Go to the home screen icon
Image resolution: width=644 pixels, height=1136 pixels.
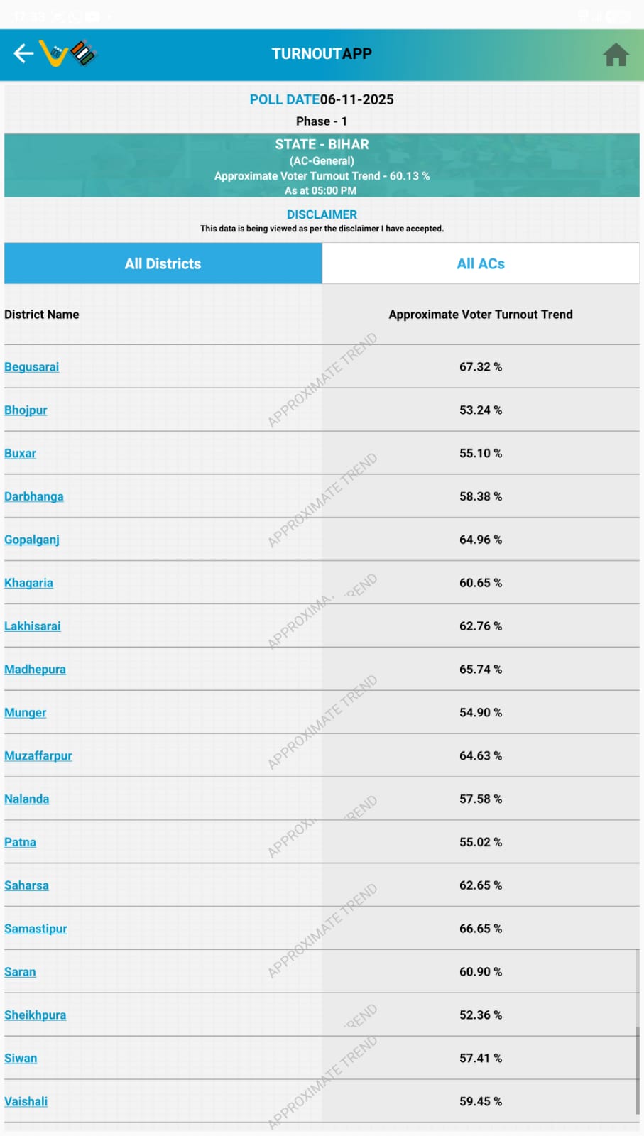pos(616,55)
